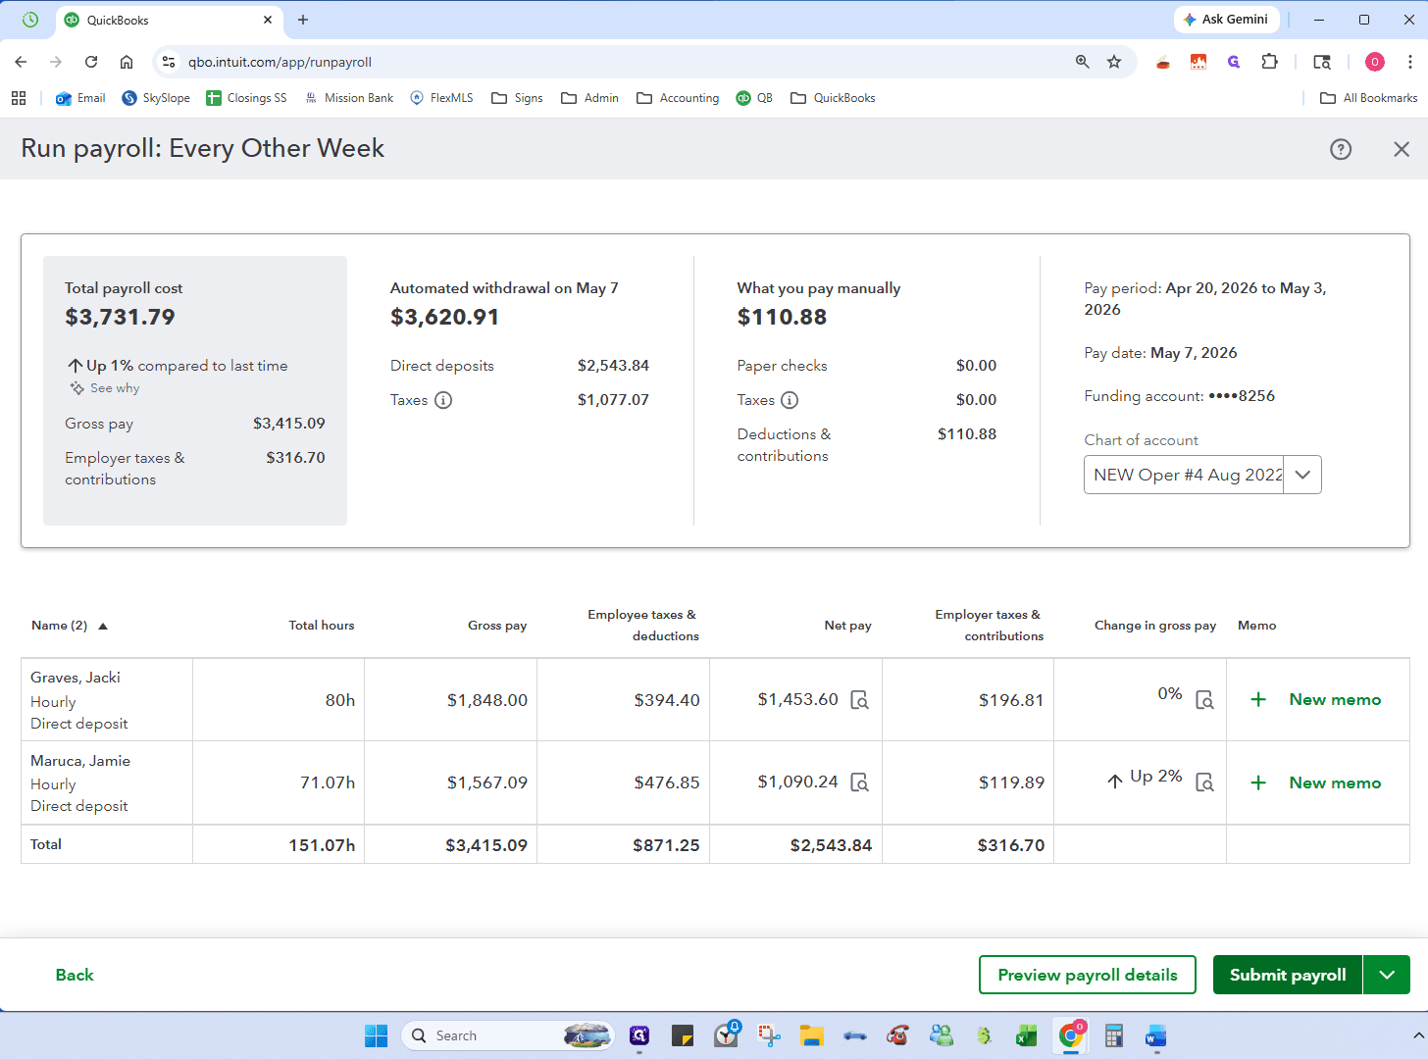Open the Mission Bank bookmark
The height and width of the screenshot is (1059, 1428).
point(349,98)
